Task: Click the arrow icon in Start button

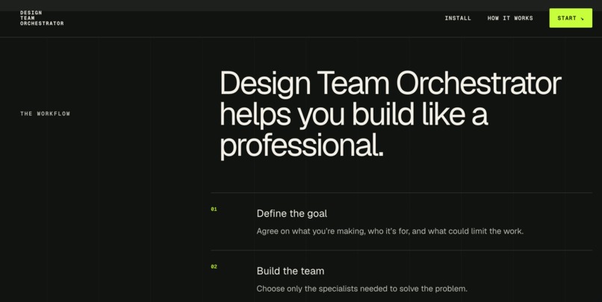Action: pyautogui.click(x=582, y=19)
